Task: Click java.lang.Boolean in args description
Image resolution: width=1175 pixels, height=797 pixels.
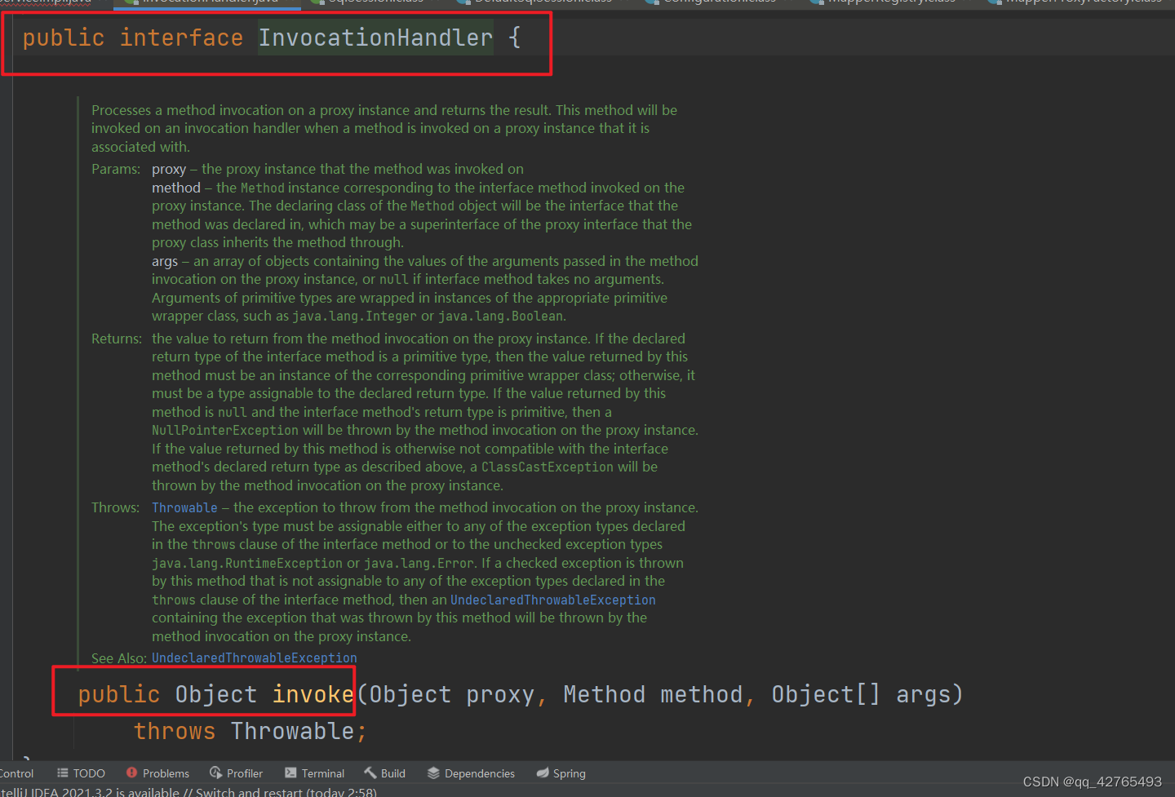Action: coord(500,316)
